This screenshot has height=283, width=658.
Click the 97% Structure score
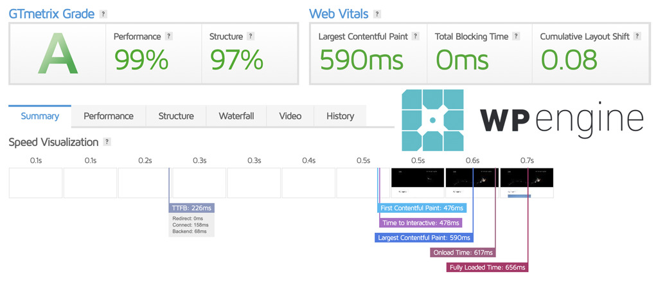click(236, 59)
